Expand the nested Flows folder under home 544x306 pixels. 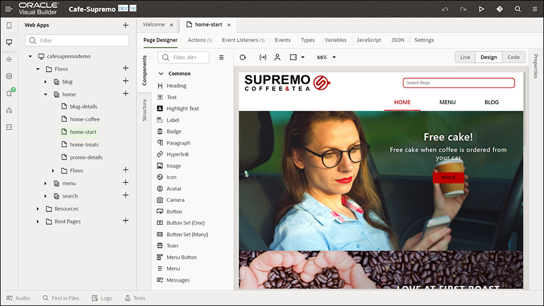(x=53, y=170)
